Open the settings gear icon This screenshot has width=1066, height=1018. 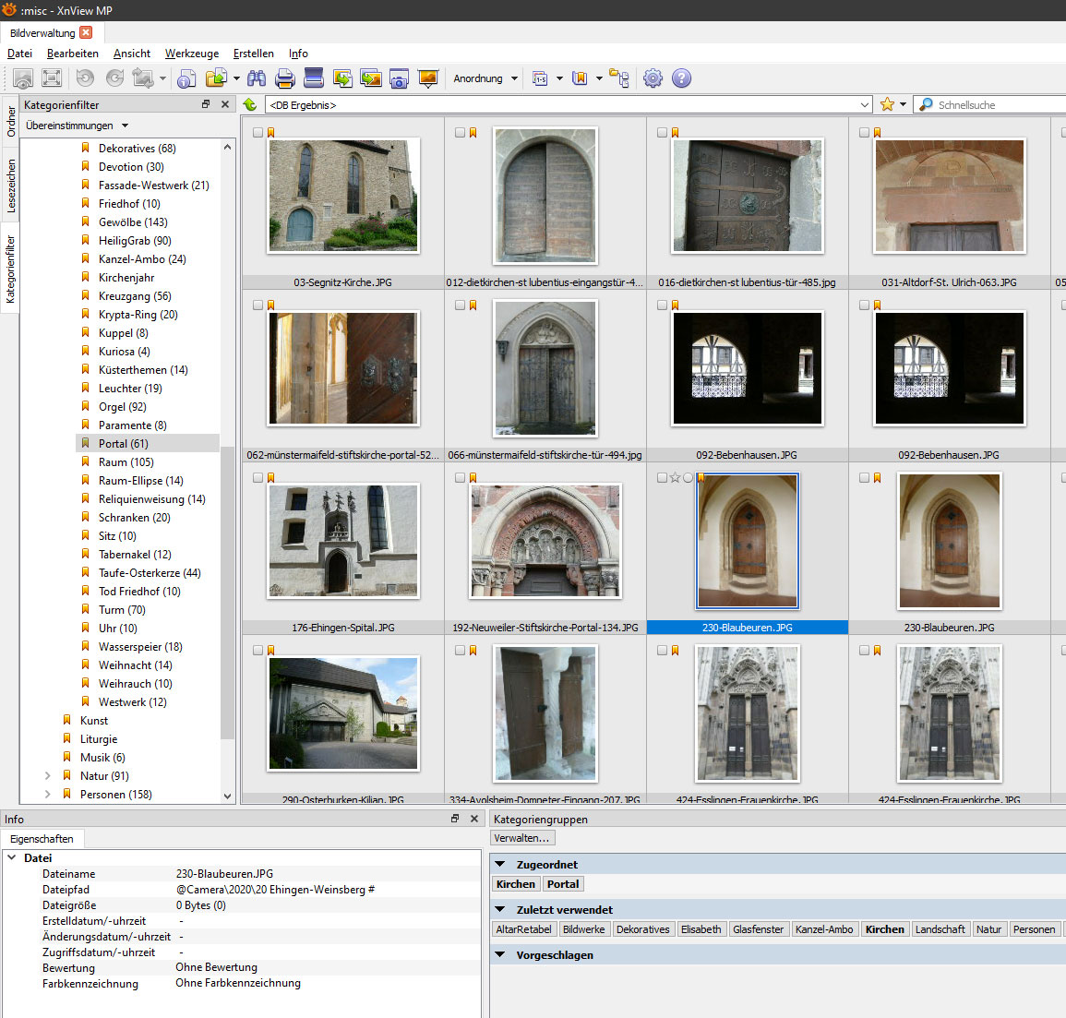pos(653,78)
